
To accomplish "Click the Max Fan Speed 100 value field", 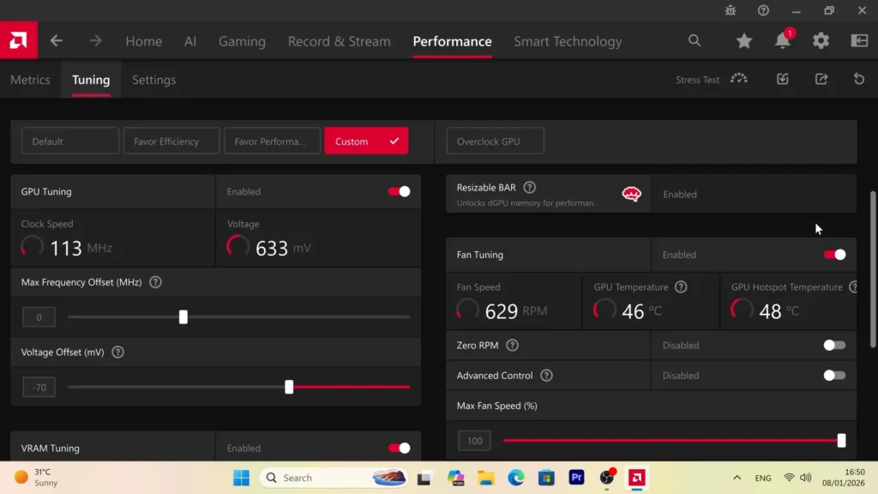I will (474, 441).
